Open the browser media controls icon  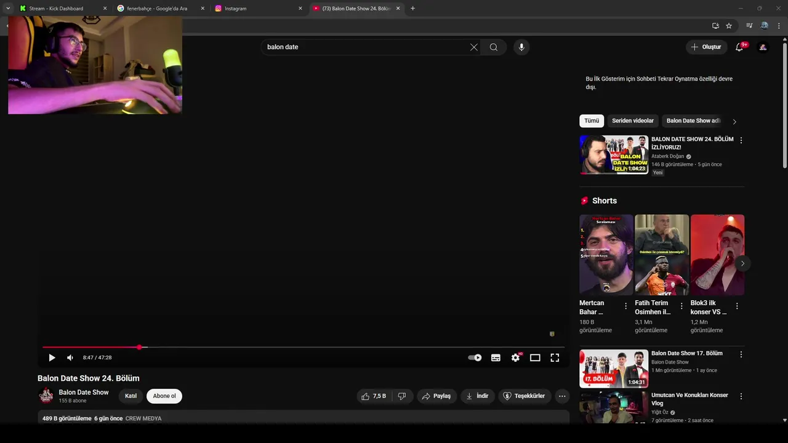[x=749, y=26]
